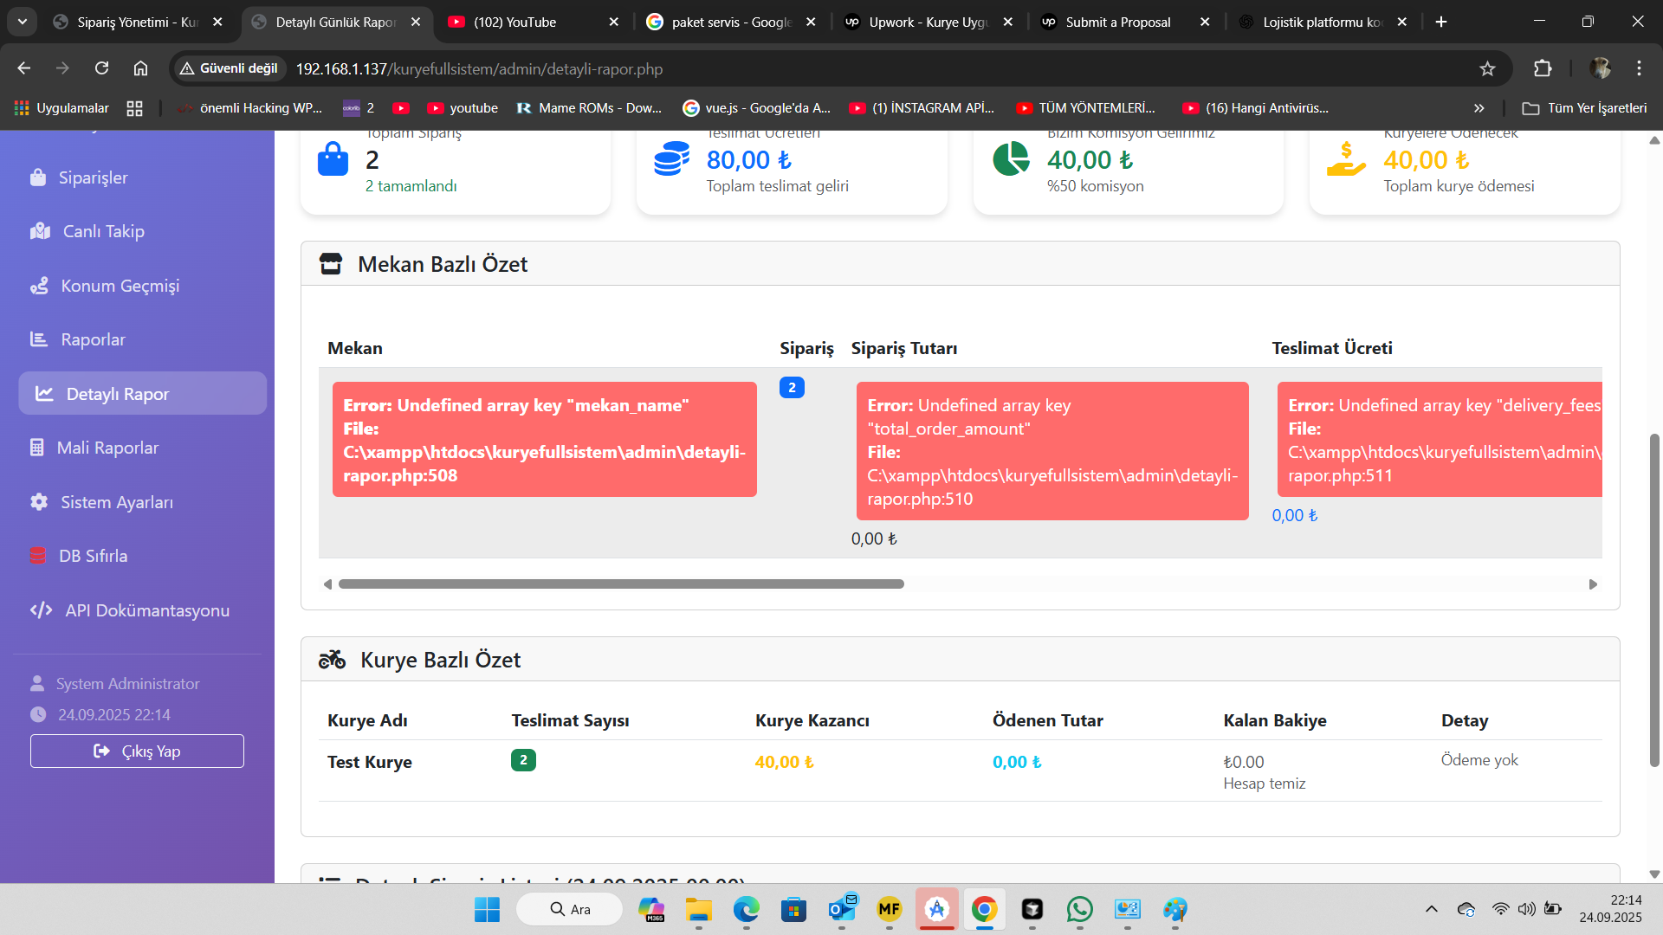Screen dimensions: 1663x935
Task: Expand the hidden bookmarks chevron
Action: click(x=1479, y=108)
